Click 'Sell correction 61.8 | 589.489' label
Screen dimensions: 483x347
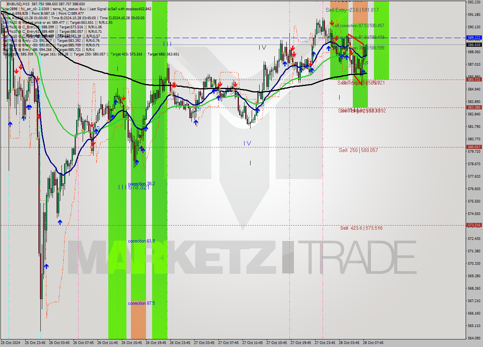pos(358,37)
